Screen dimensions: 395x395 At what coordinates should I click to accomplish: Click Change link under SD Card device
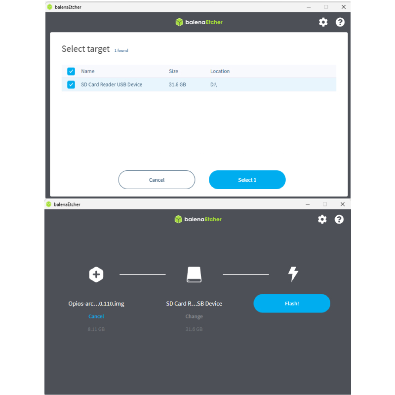coord(194,316)
